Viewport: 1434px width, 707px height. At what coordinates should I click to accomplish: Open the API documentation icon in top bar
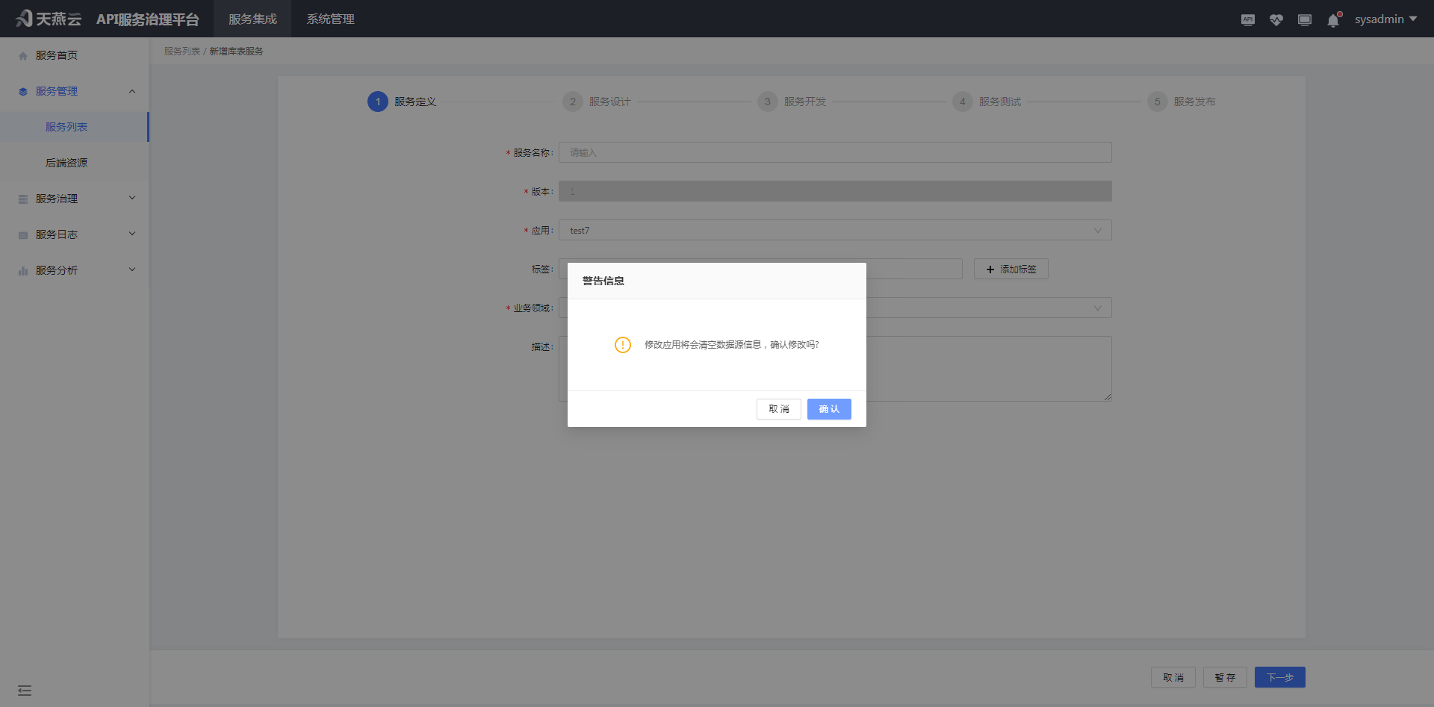pyautogui.click(x=1247, y=19)
